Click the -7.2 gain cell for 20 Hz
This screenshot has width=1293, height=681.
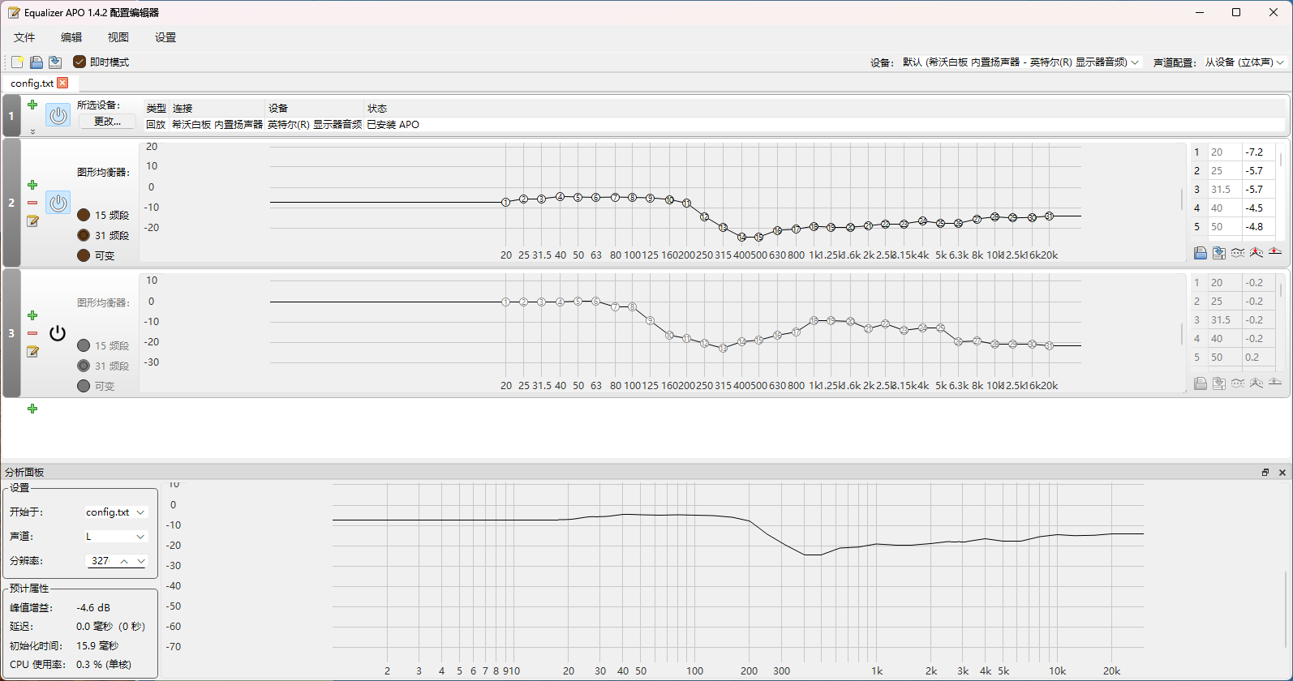pos(1255,152)
